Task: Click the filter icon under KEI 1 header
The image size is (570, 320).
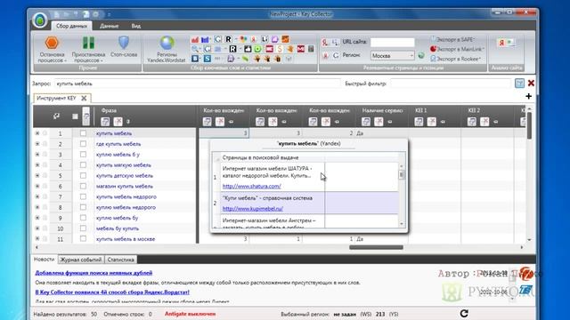Action: coord(419,122)
